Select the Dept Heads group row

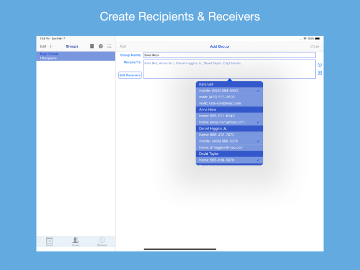[x=76, y=56]
